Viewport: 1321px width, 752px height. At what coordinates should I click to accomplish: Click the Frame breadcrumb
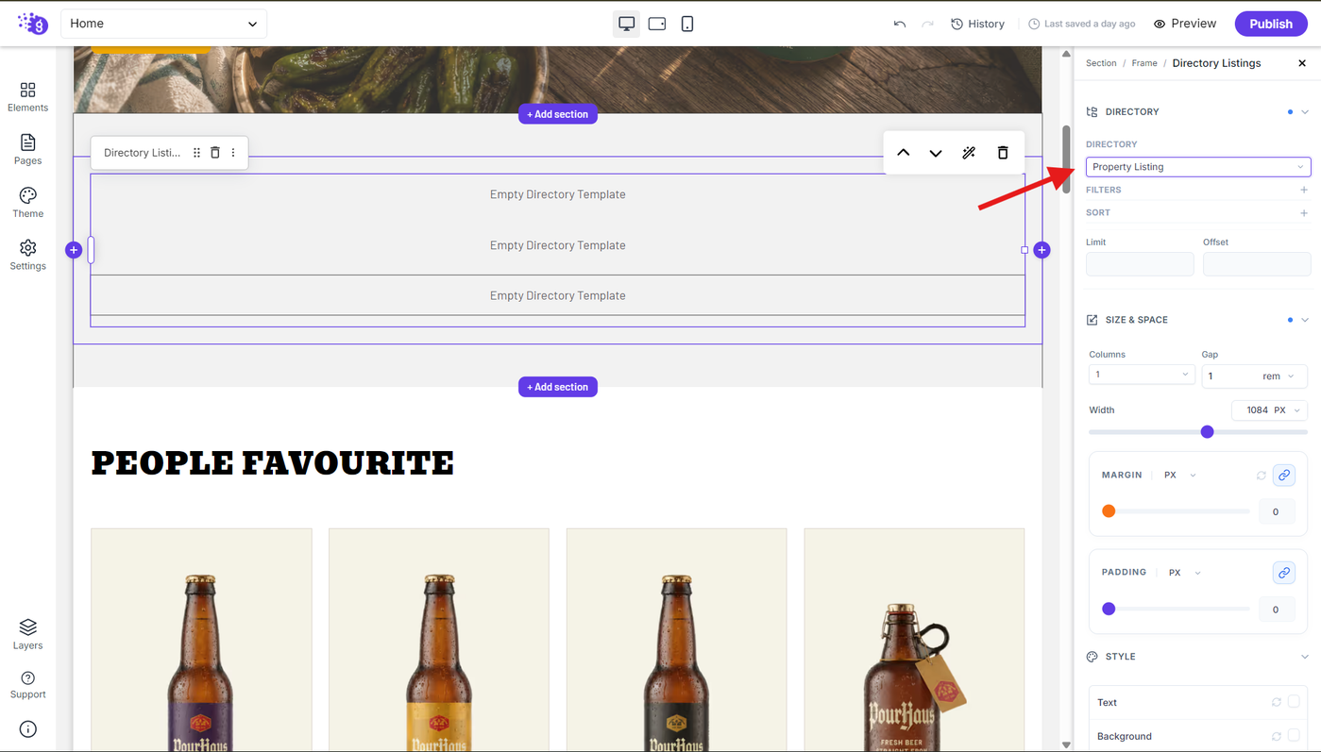coord(1144,63)
